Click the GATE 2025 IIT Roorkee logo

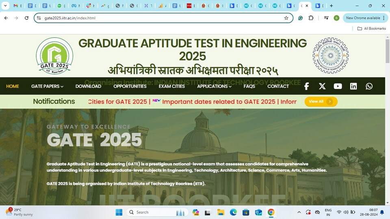[54, 56]
